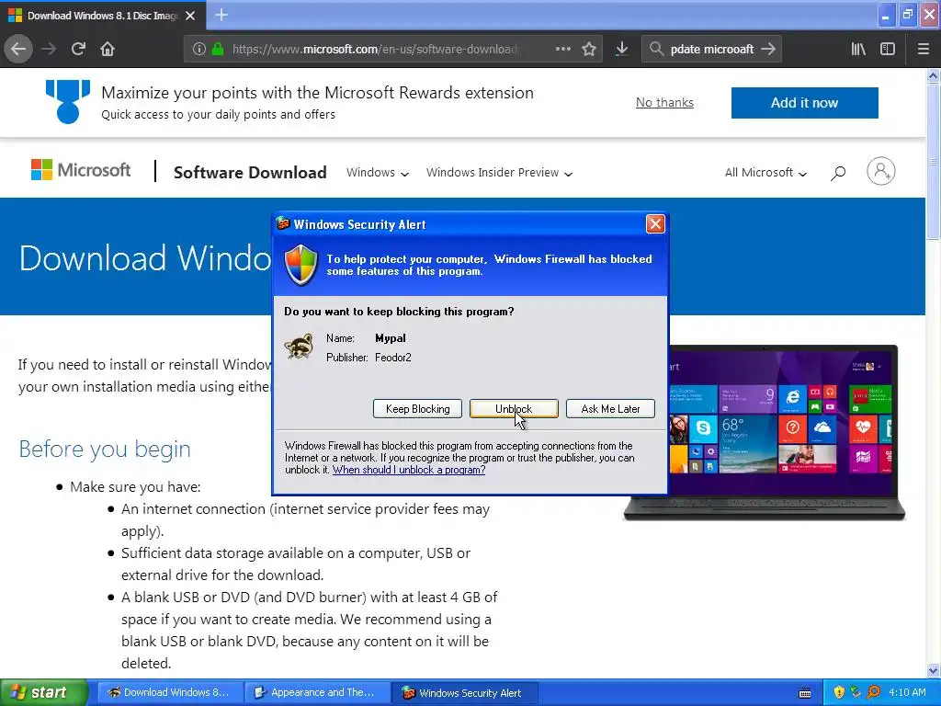Switch to Windows Security Alert taskbar item
Viewport: 941px width, 706px height.
(464, 692)
